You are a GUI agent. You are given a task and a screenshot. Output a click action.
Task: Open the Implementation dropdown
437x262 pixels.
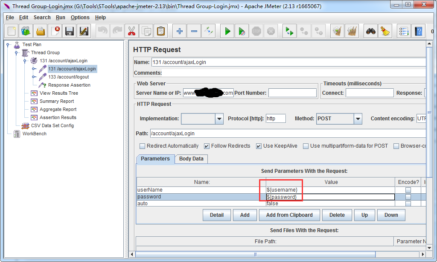coord(219,119)
